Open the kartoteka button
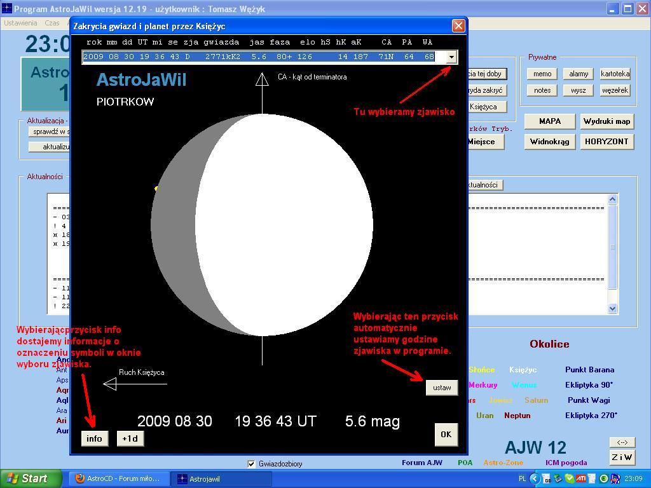651x488 pixels. (x=615, y=74)
